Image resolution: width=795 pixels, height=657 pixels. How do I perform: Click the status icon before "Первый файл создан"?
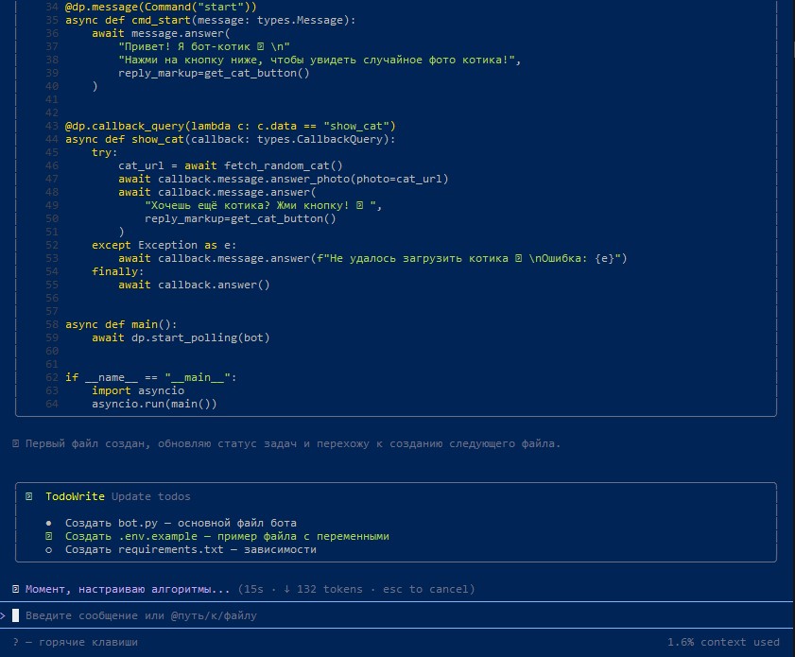[x=16, y=443]
